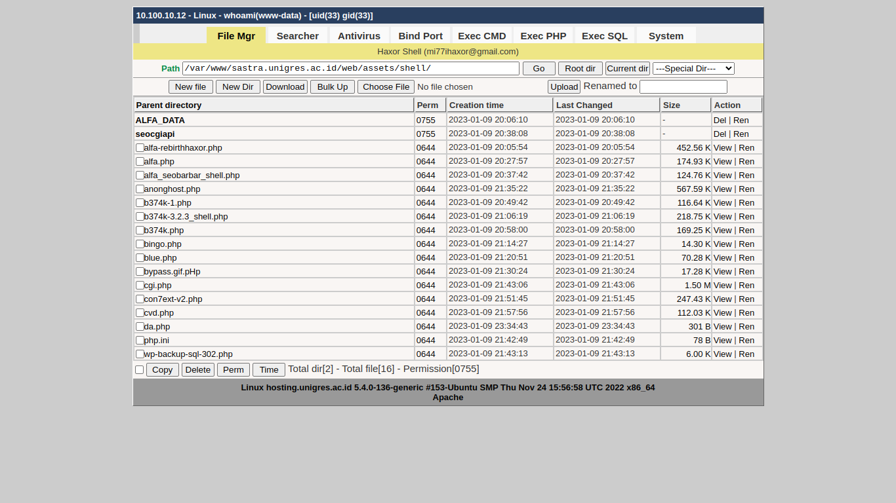Toggle the select-all checkbox beside Copy

click(x=139, y=370)
